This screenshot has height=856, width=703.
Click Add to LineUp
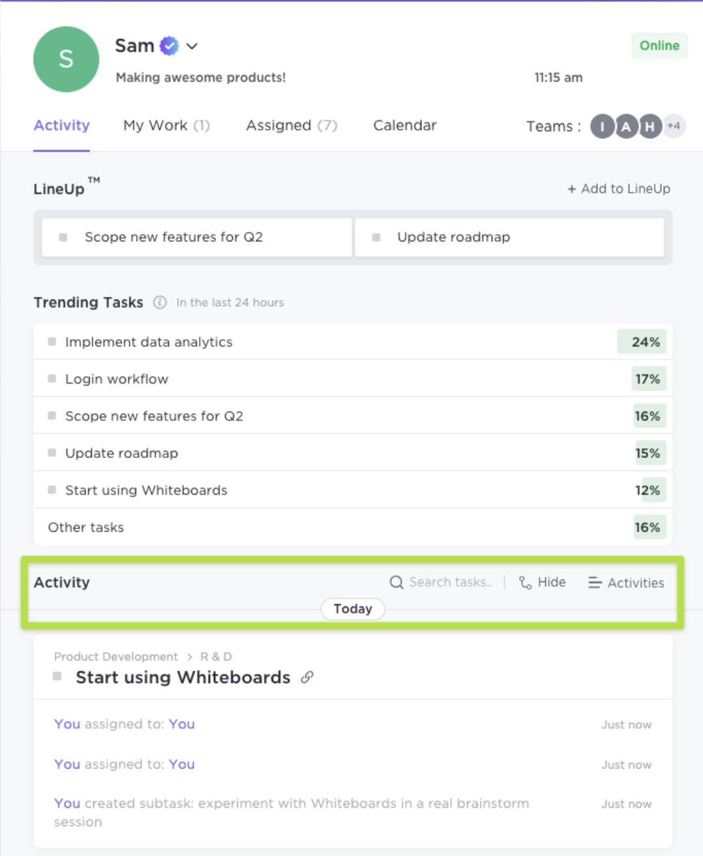point(618,189)
